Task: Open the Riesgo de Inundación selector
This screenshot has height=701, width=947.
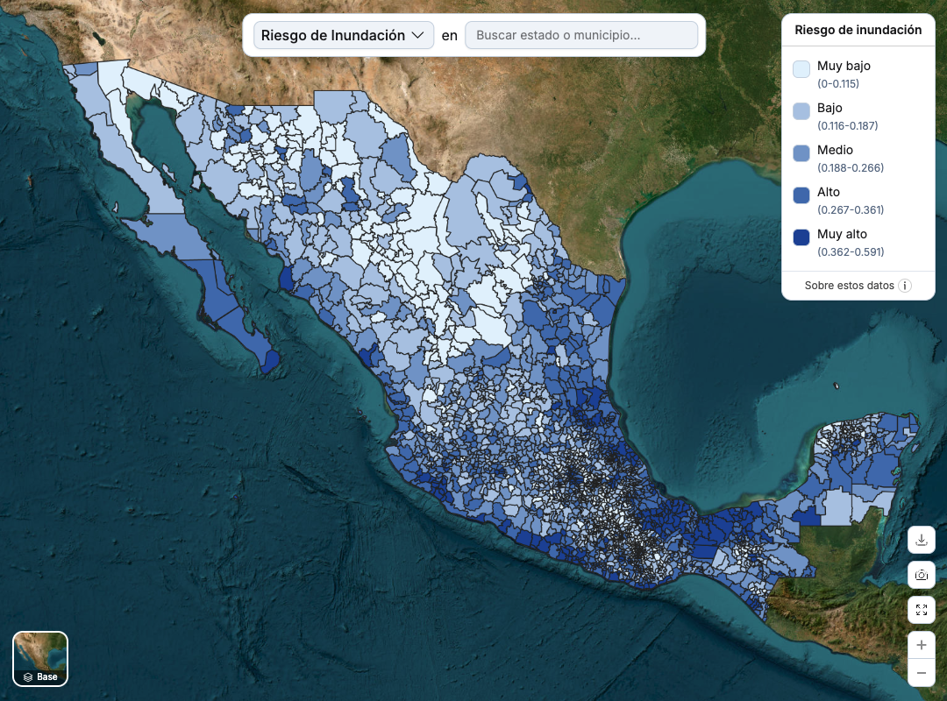Action: [343, 35]
